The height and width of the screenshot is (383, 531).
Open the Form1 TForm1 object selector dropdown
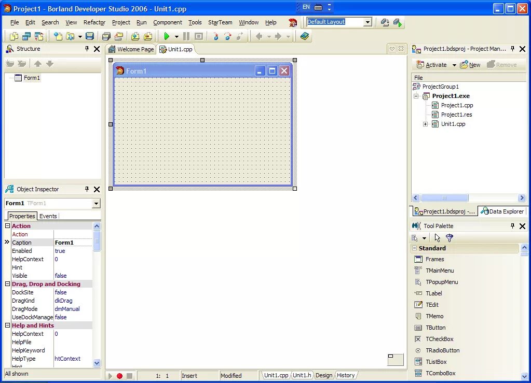[96, 204]
